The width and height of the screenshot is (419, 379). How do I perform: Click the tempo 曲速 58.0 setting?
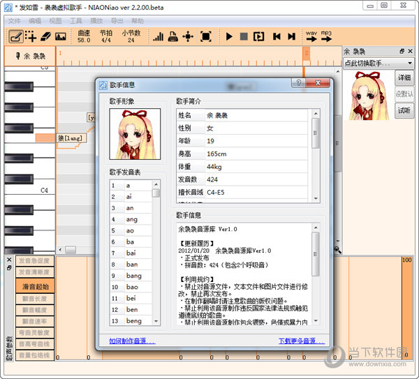point(84,36)
